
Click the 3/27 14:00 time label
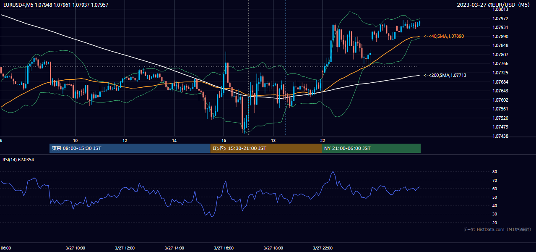tap(174, 248)
